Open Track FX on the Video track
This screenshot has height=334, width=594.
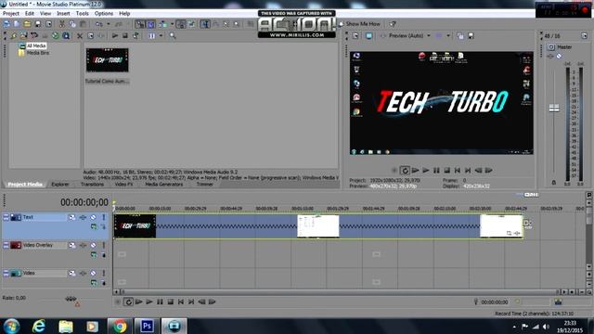tap(83, 273)
